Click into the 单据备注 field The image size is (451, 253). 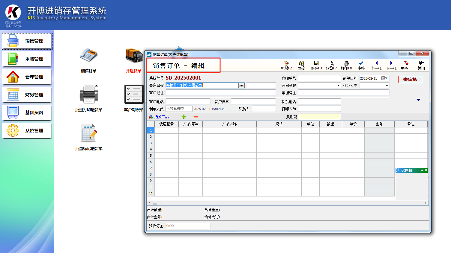click(x=344, y=93)
